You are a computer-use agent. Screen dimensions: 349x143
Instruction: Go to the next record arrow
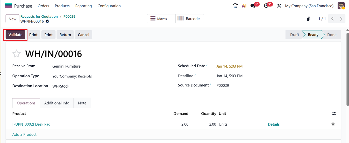coord(341,19)
